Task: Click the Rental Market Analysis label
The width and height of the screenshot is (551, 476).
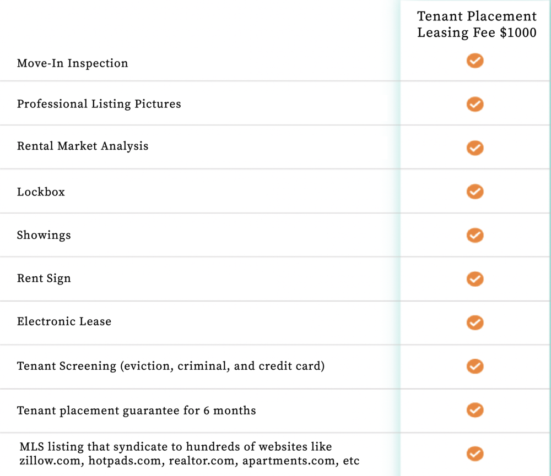Action: (83, 146)
